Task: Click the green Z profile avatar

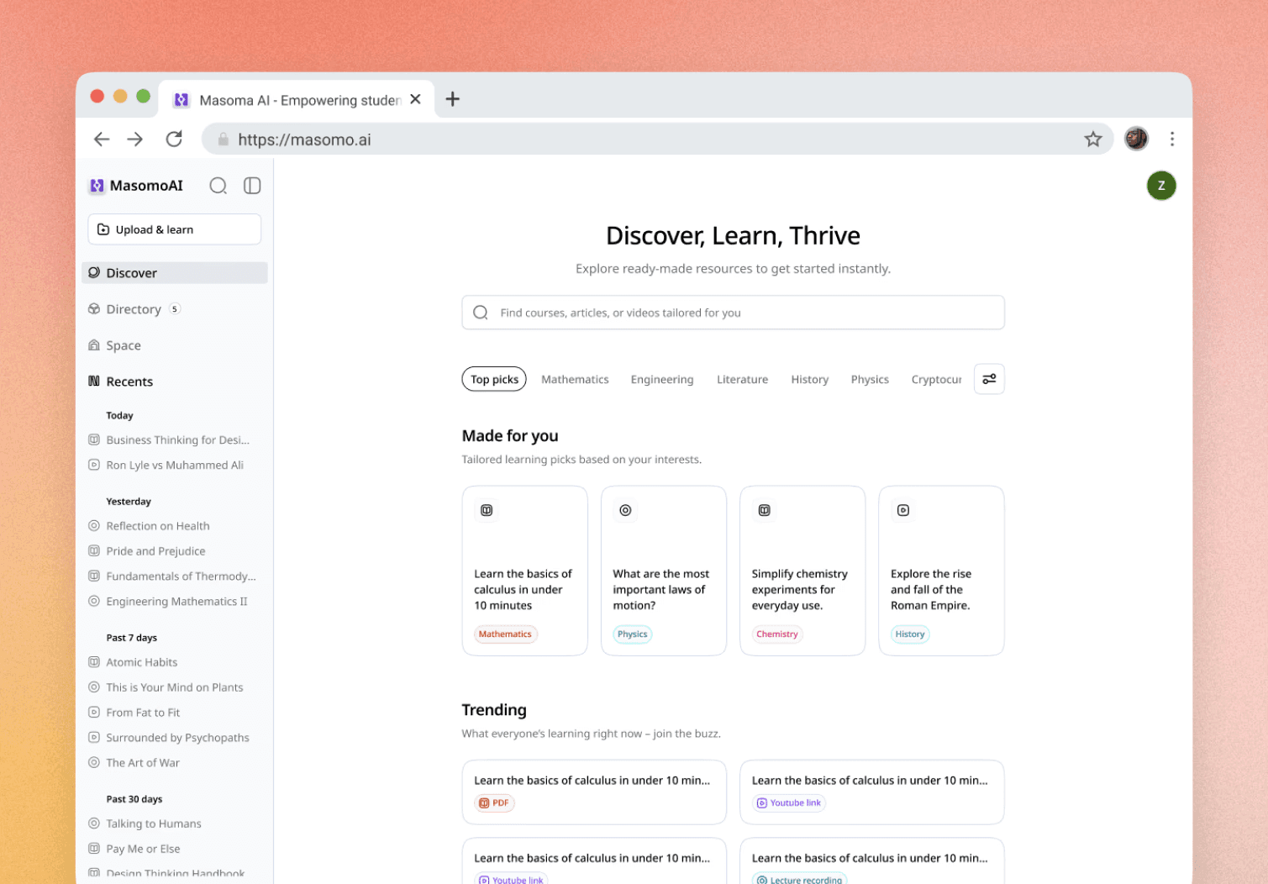Action: [x=1161, y=186]
